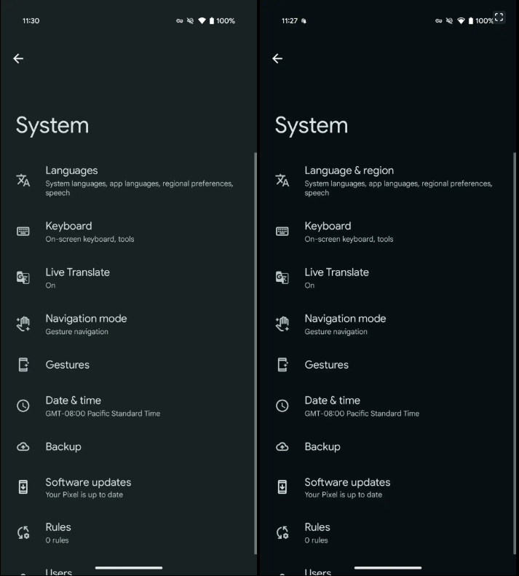This screenshot has height=576, width=519.
Task: Tap the clock icon on the right screen
Action: click(282, 406)
